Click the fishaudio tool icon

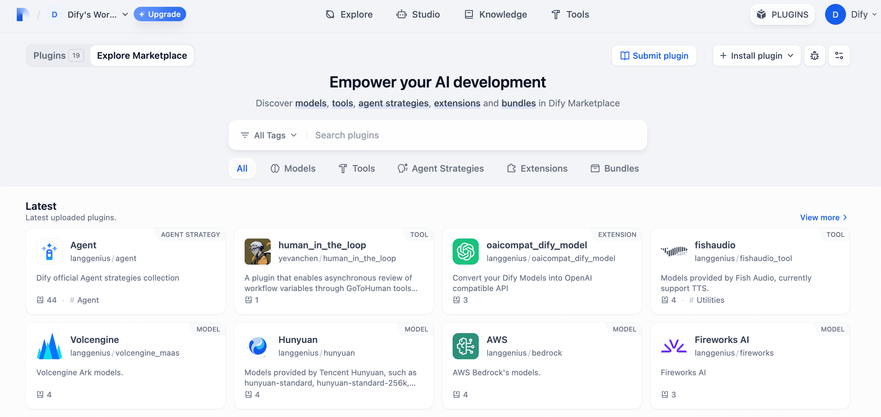(x=674, y=250)
